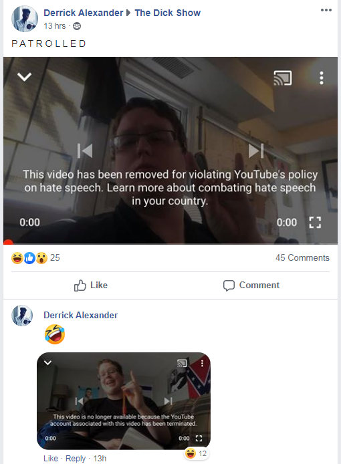View the post's reaction emojis with count 25
This screenshot has width=341, height=464.
(x=35, y=258)
